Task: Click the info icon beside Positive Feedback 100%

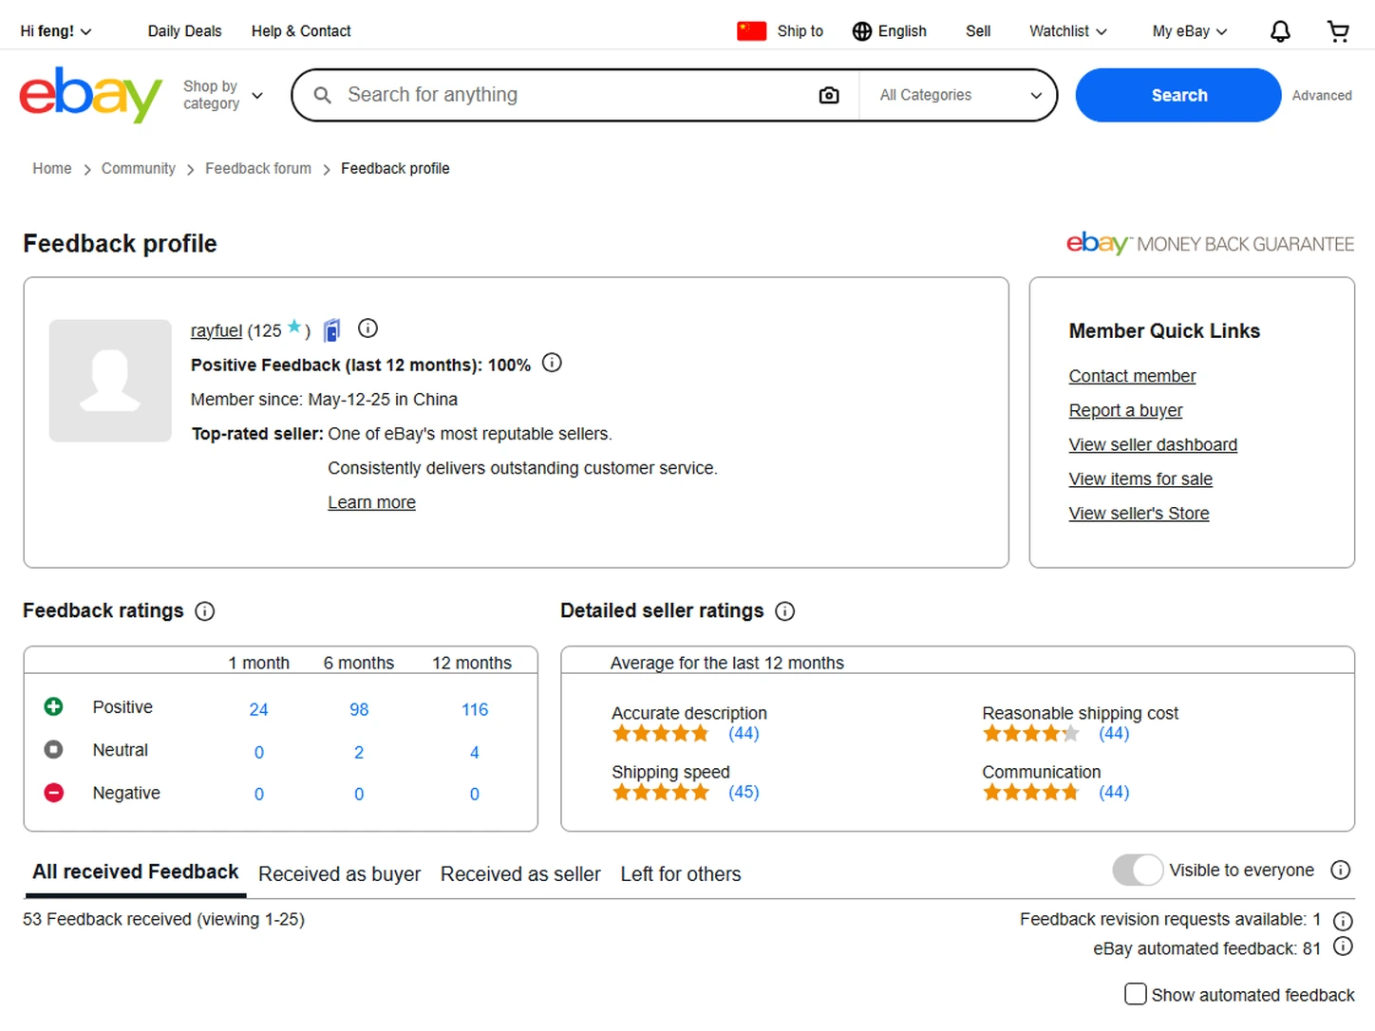Action: (x=552, y=363)
